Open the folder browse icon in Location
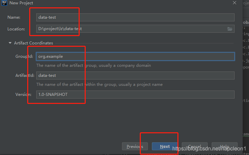The width and height of the screenshot is (249, 155). click(230, 29)
